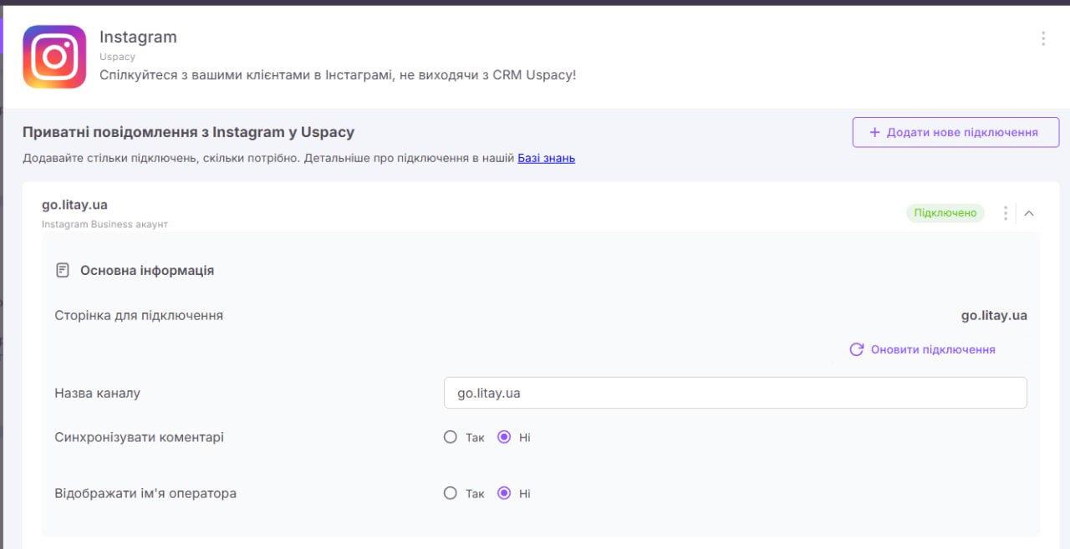Click the go.litay.ua connection header title

(74, 205)
